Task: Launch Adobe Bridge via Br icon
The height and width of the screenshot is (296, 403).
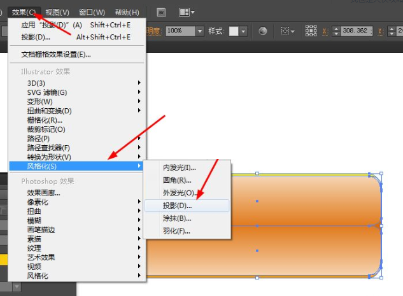Action: (x=162, y=12)
